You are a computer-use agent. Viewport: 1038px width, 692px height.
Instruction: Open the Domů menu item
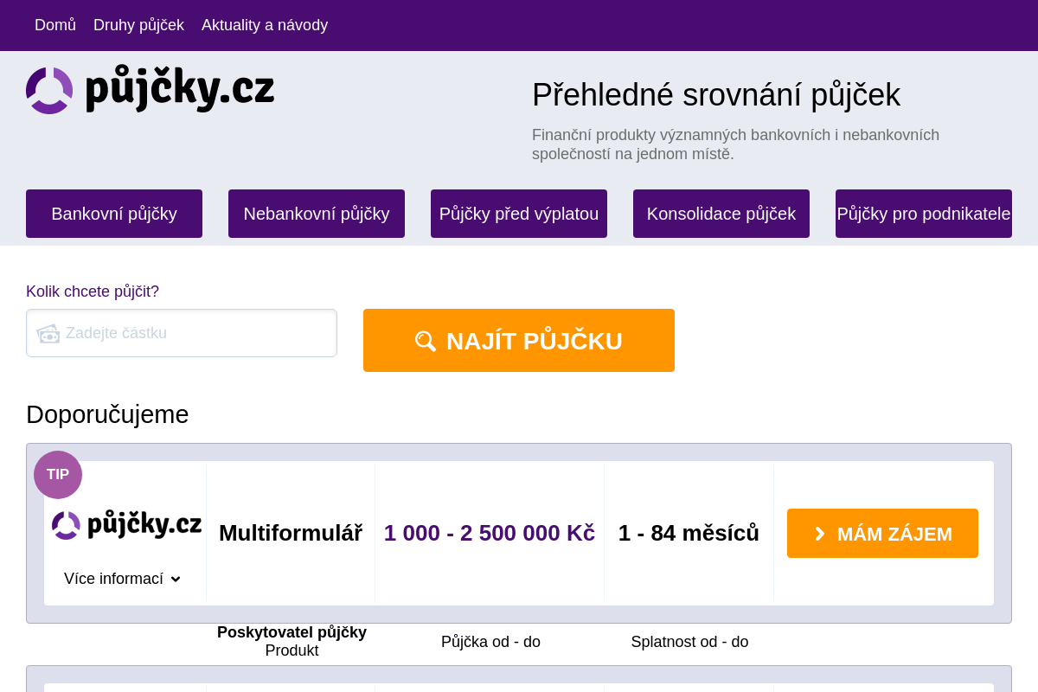(x=54, y=25)
